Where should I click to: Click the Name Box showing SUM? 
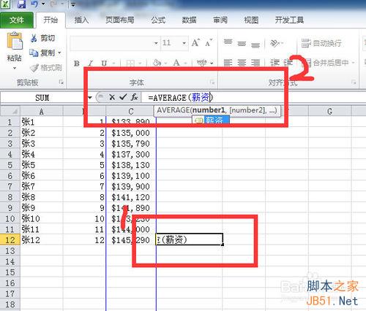[42, 98]
